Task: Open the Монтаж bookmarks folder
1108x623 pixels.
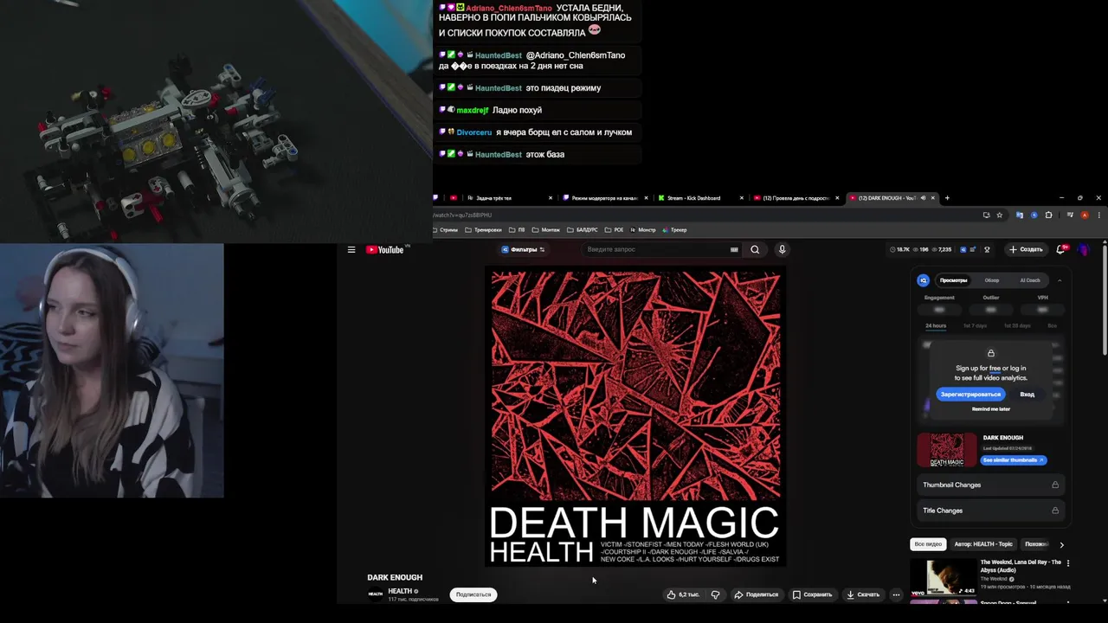Action: point(546,230)
